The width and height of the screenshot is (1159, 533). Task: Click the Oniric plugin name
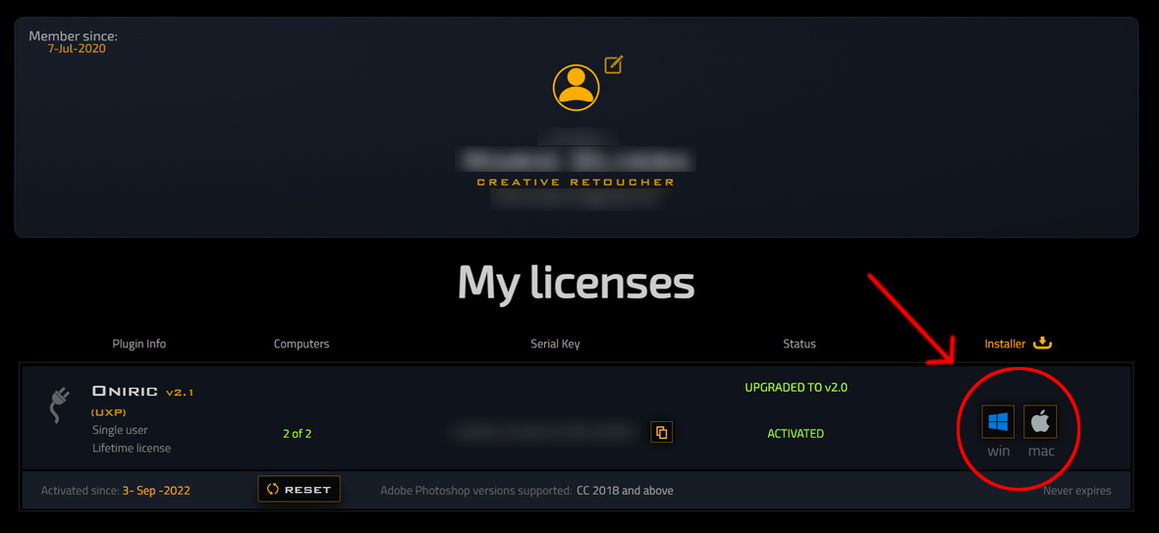coord(126,392)
